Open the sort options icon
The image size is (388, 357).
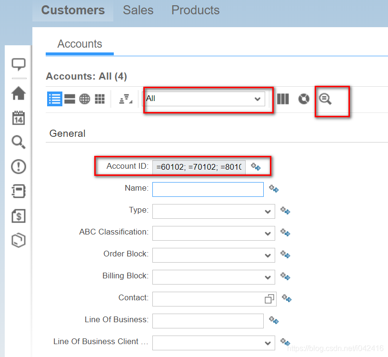[126, 99]
